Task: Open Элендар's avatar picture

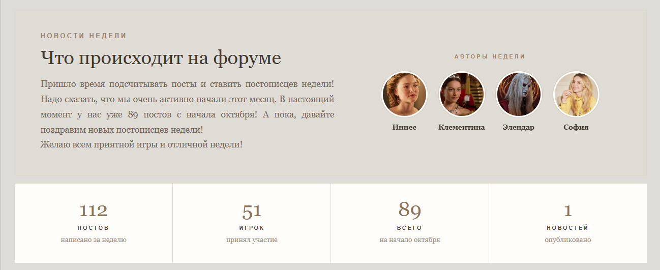Action: 519,94
